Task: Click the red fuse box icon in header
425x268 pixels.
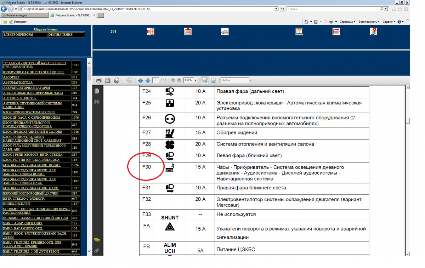Action: tap(188, 32)
